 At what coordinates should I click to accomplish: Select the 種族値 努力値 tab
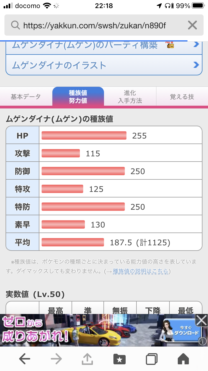(x=78, y=97)
